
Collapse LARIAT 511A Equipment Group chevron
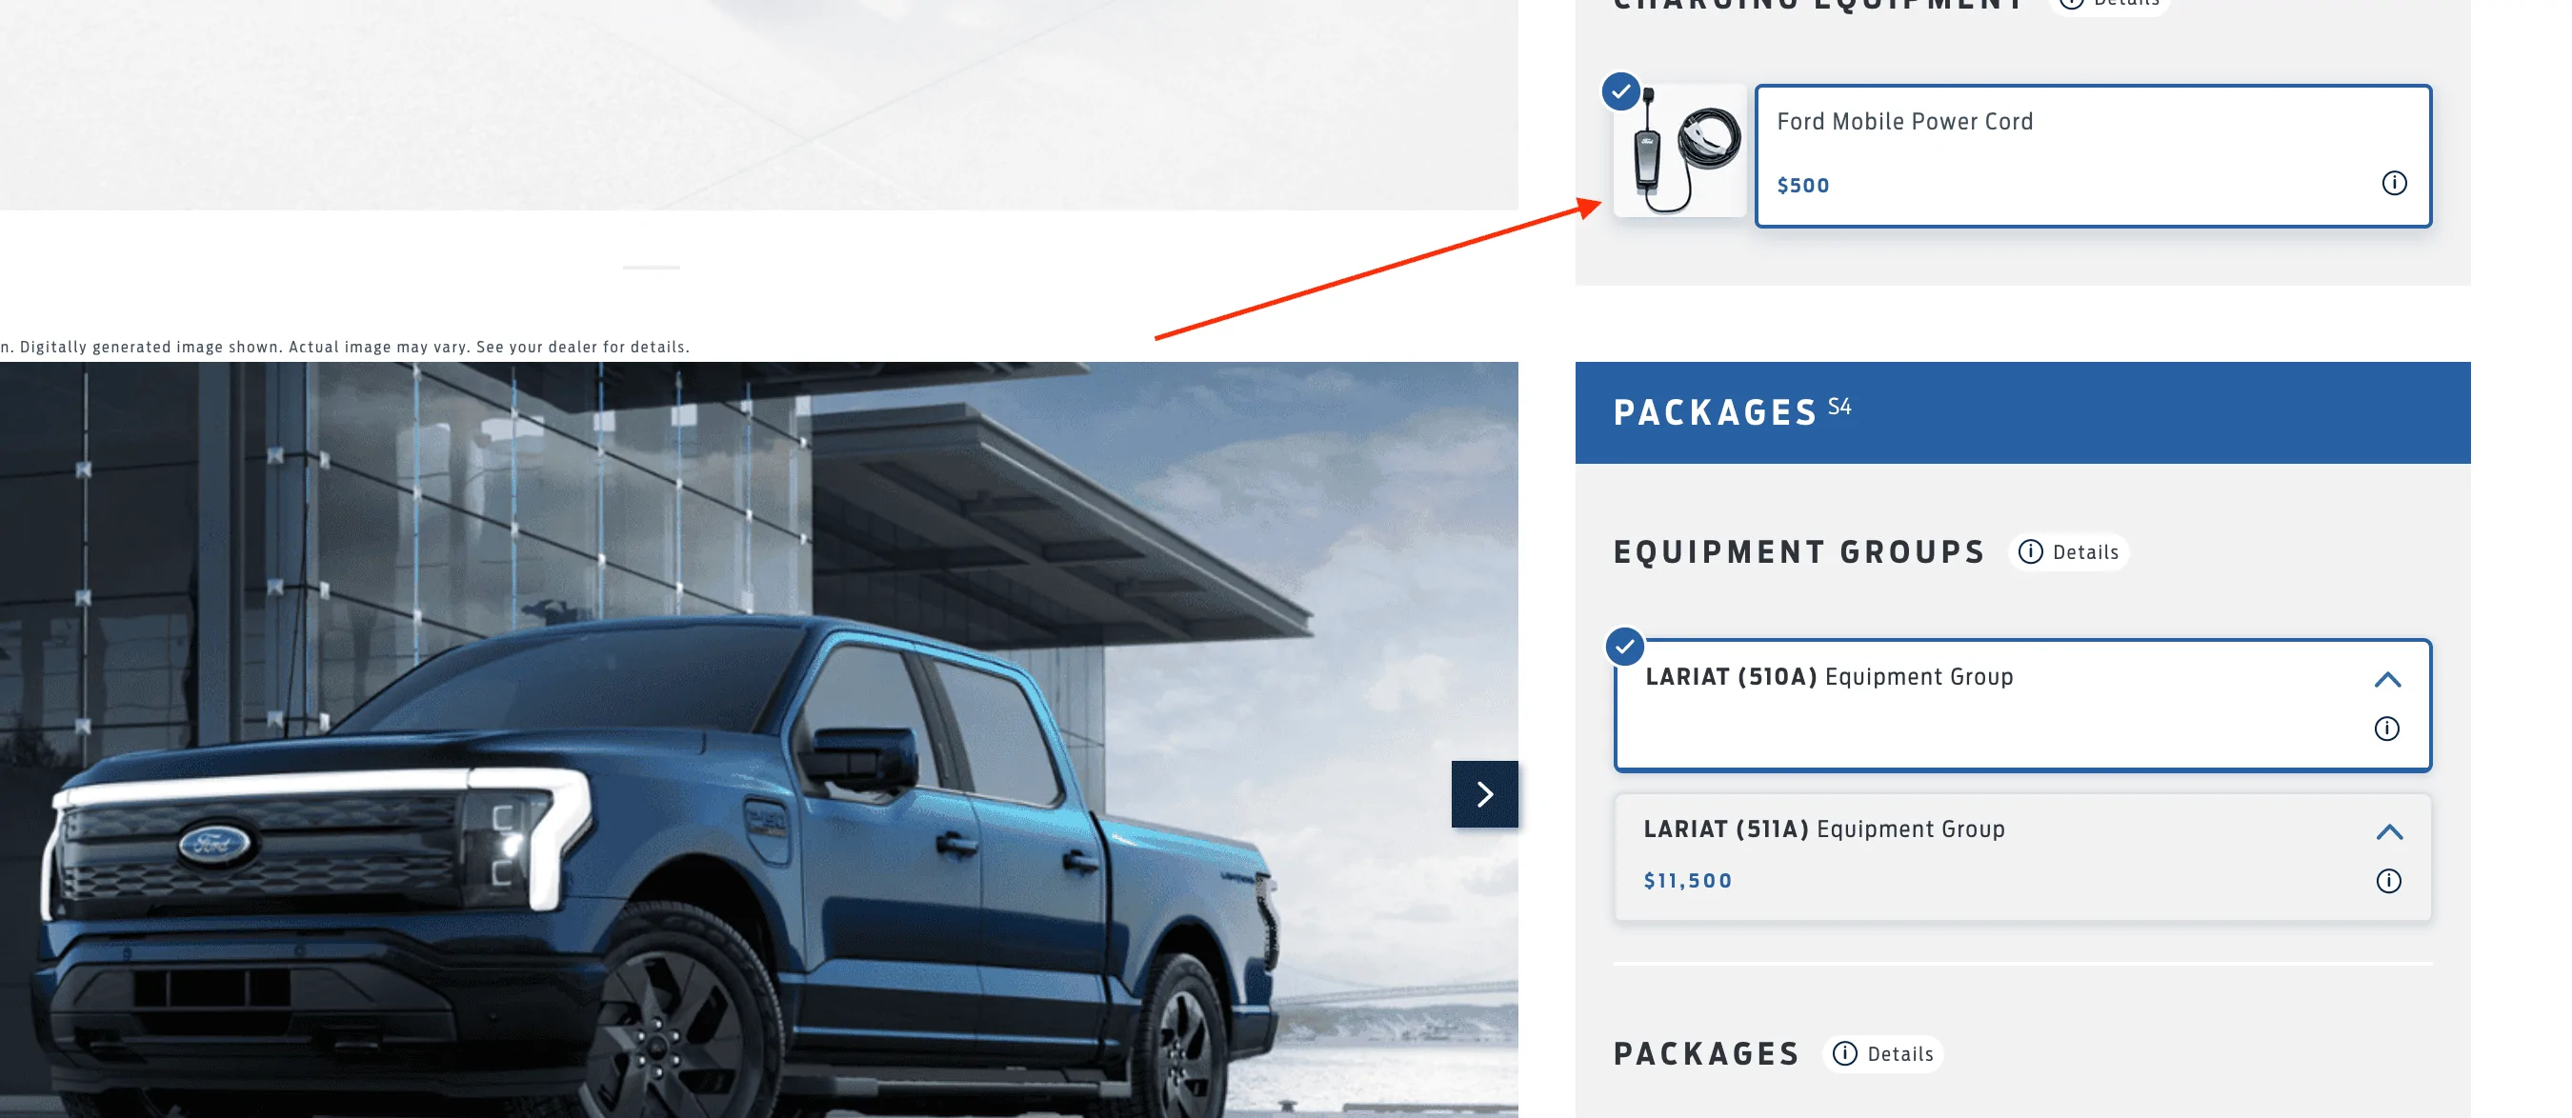pyautogui.click(x=2389, y=832)
